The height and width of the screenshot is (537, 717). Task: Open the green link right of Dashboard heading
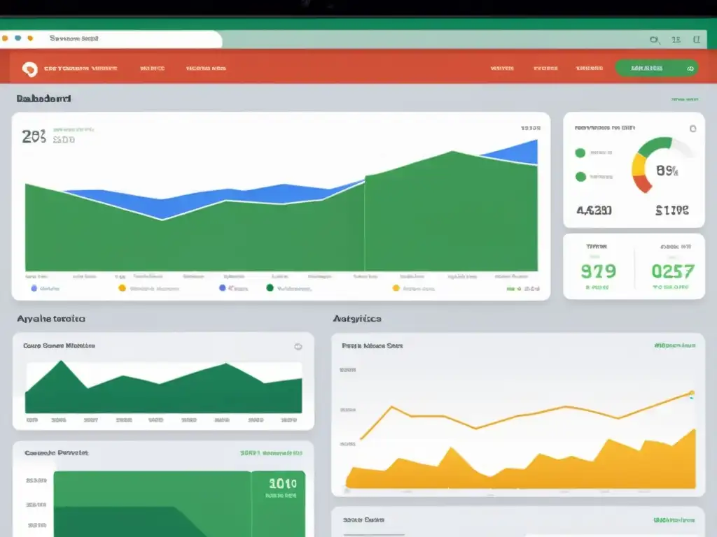(x=685, y=99)
